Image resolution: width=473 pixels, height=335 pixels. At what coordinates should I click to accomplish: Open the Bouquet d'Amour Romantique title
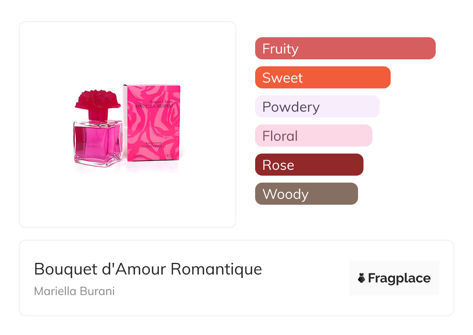[148, 269]
